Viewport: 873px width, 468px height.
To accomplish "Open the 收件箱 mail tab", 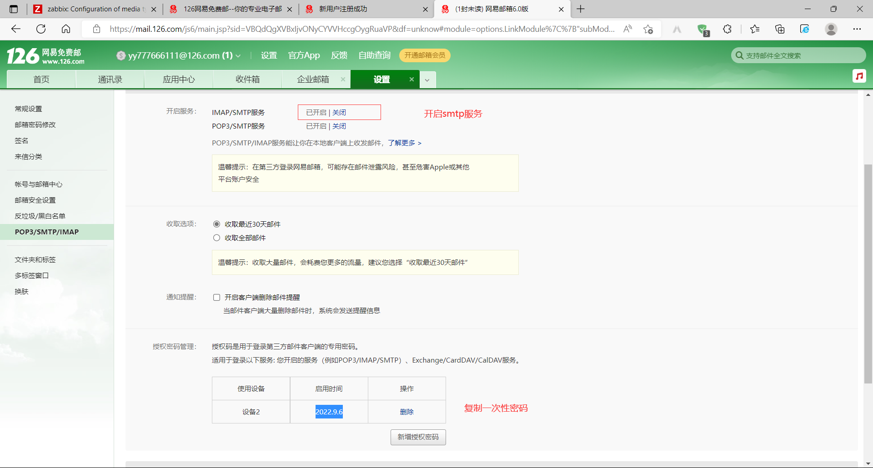I will tap(247, 79).
